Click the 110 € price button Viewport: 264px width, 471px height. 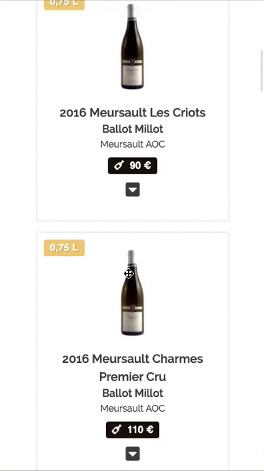[133, 430]
